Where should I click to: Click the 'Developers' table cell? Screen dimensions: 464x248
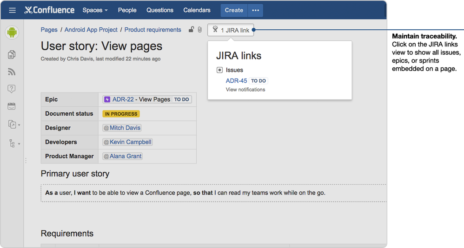[x=70, y=142]
